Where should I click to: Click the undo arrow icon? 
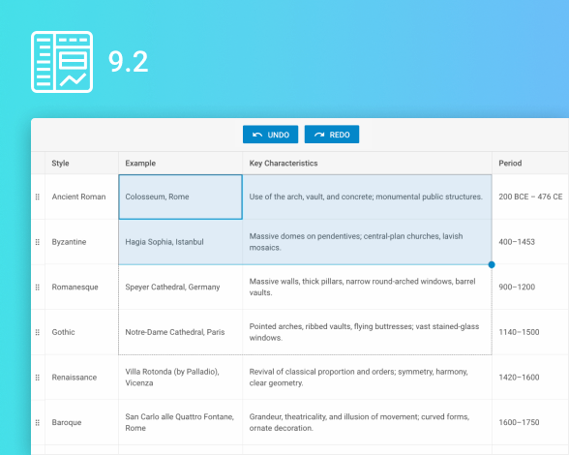click(x=257, y=135)
